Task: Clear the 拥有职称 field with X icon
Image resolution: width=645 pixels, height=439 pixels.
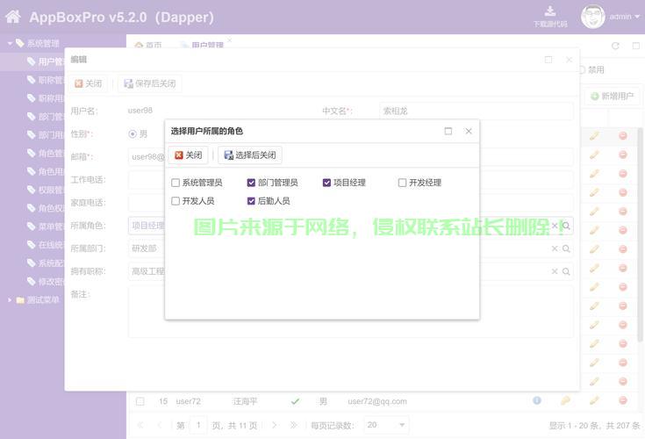Action: (555, 272)
